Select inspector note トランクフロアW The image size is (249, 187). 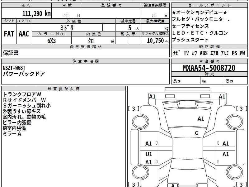[x=22, y=94]
